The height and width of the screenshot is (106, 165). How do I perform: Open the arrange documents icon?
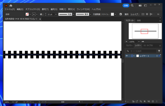[x=140, y=6]
